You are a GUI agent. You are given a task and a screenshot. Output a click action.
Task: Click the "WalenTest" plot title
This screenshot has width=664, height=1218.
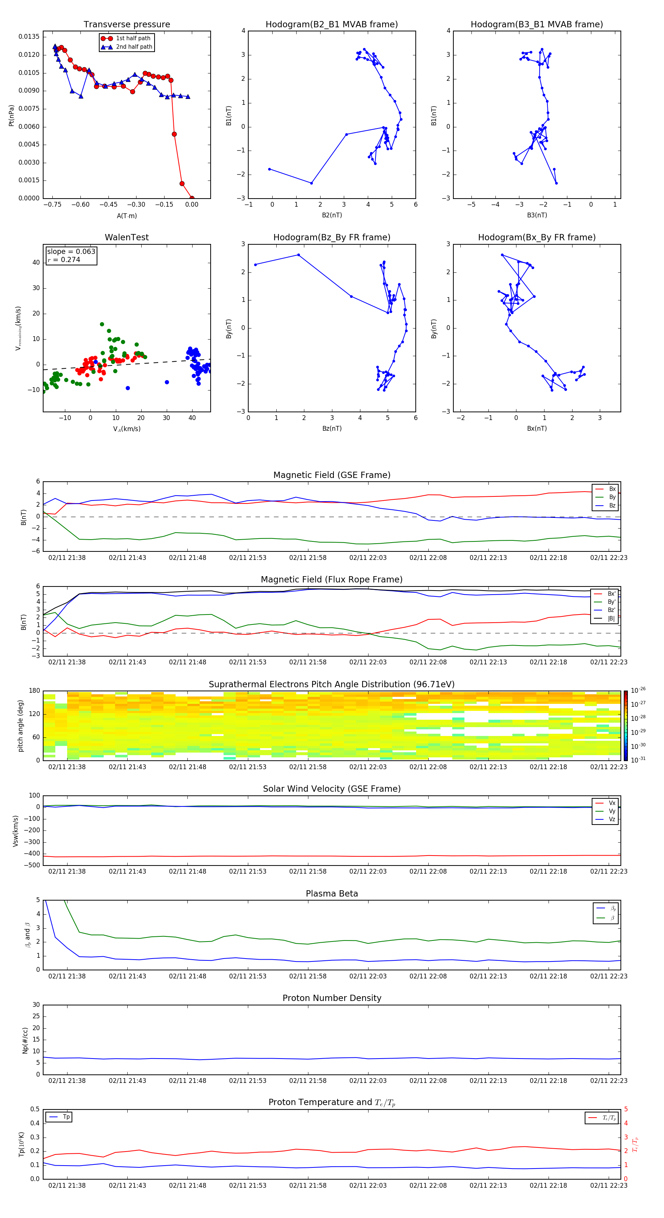127,237
